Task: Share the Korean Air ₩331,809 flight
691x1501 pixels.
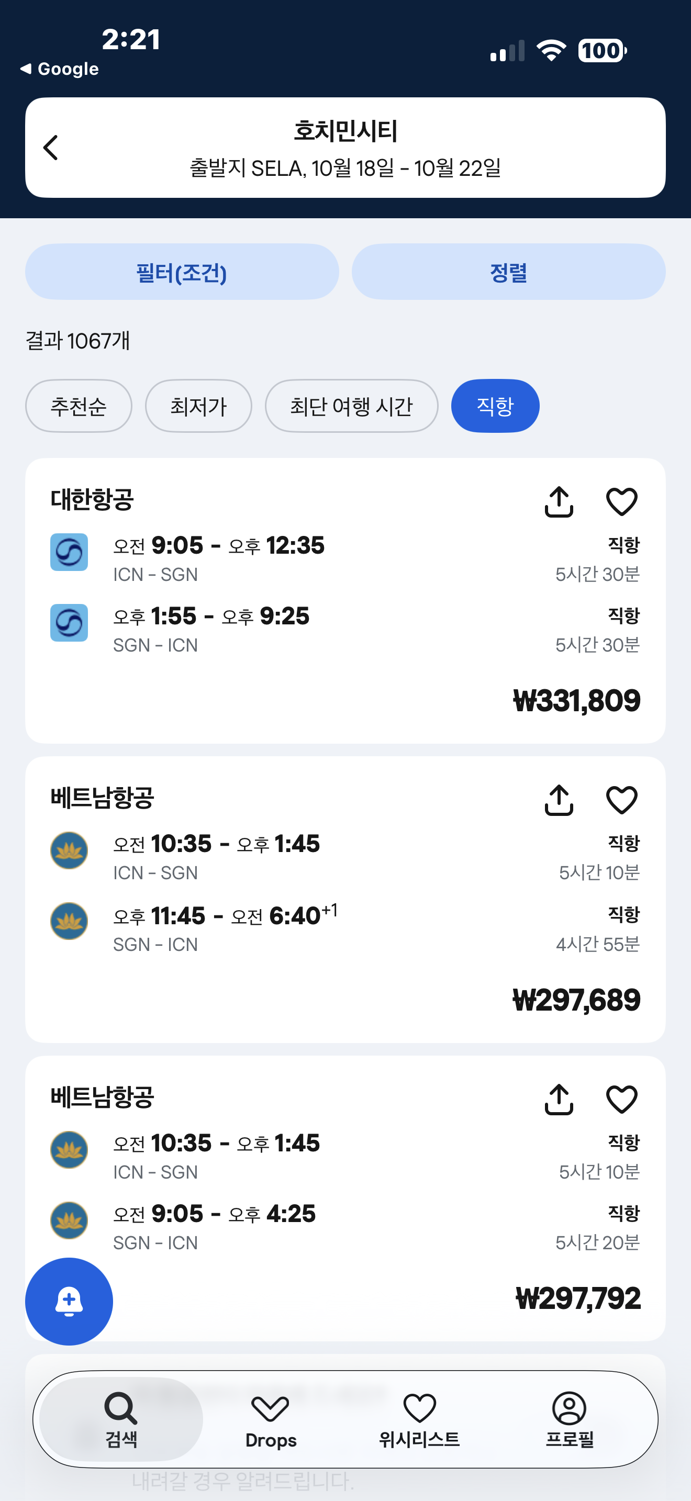Action: (x=559, y=502)
